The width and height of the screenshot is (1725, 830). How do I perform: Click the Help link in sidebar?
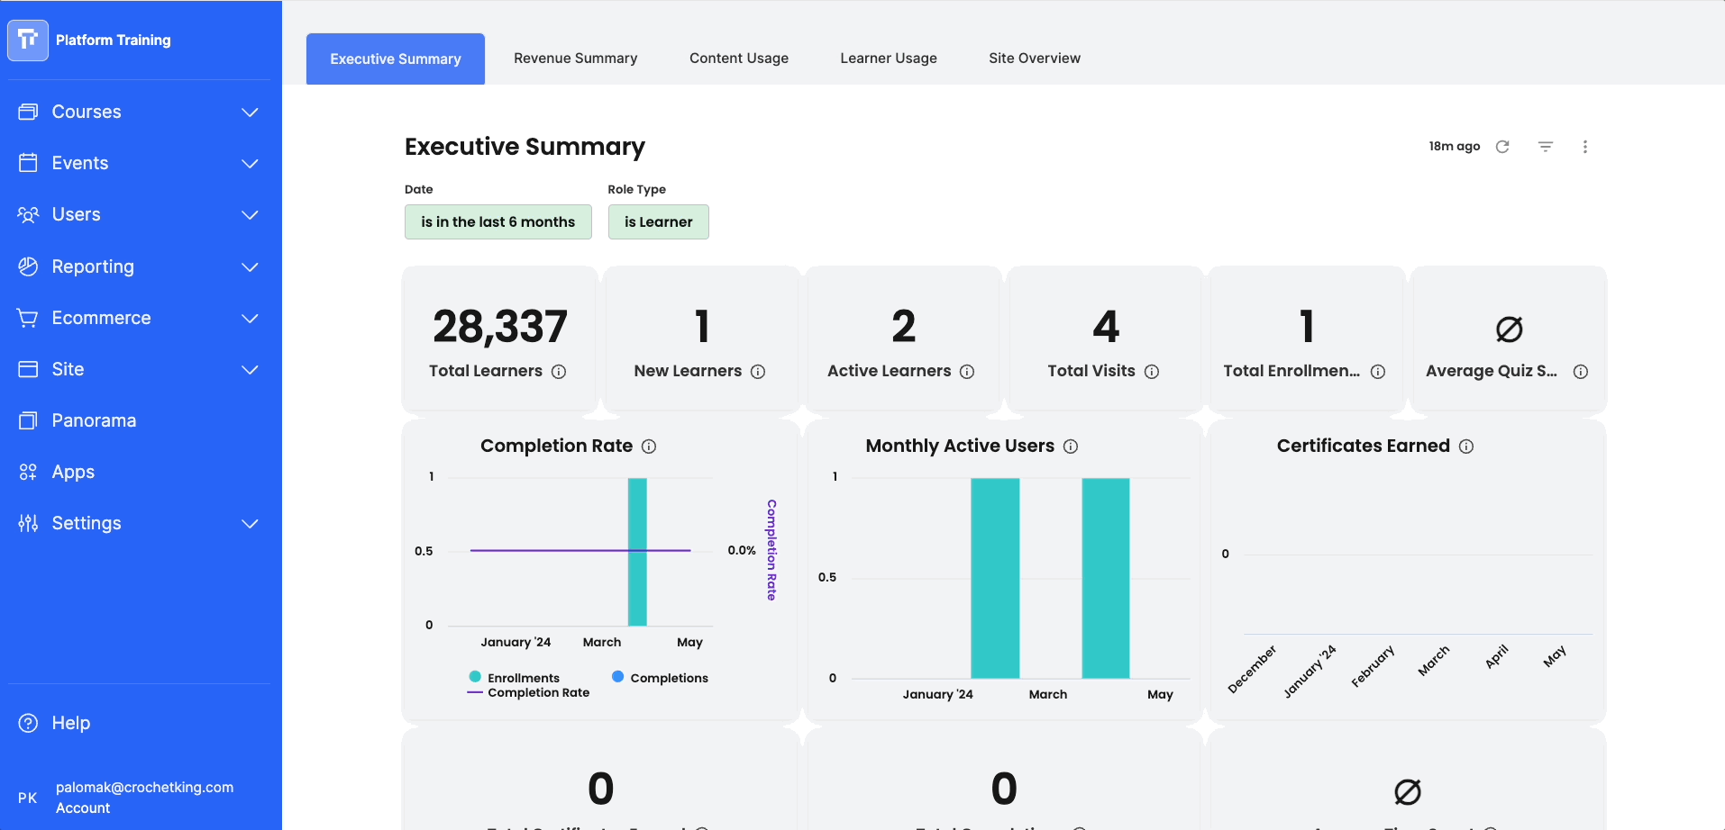[70, 723]
